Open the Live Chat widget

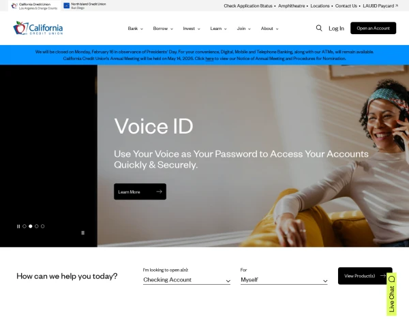391,294
